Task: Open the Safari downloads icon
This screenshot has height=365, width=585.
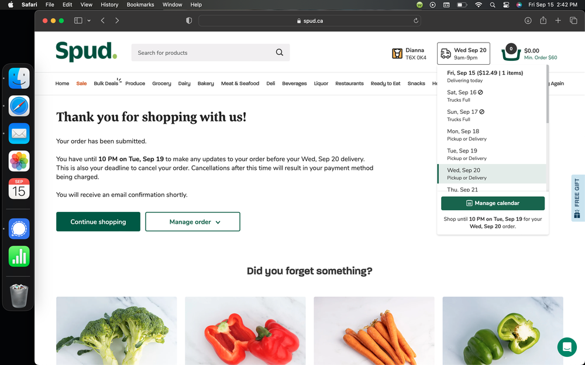Action: (x=528, y=20)
